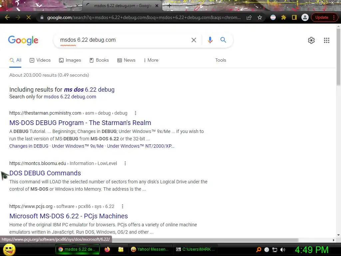Click the Changes in DEBUG sitelink
The width and height of the screenshot is (341, 256).
pos(29,146)
